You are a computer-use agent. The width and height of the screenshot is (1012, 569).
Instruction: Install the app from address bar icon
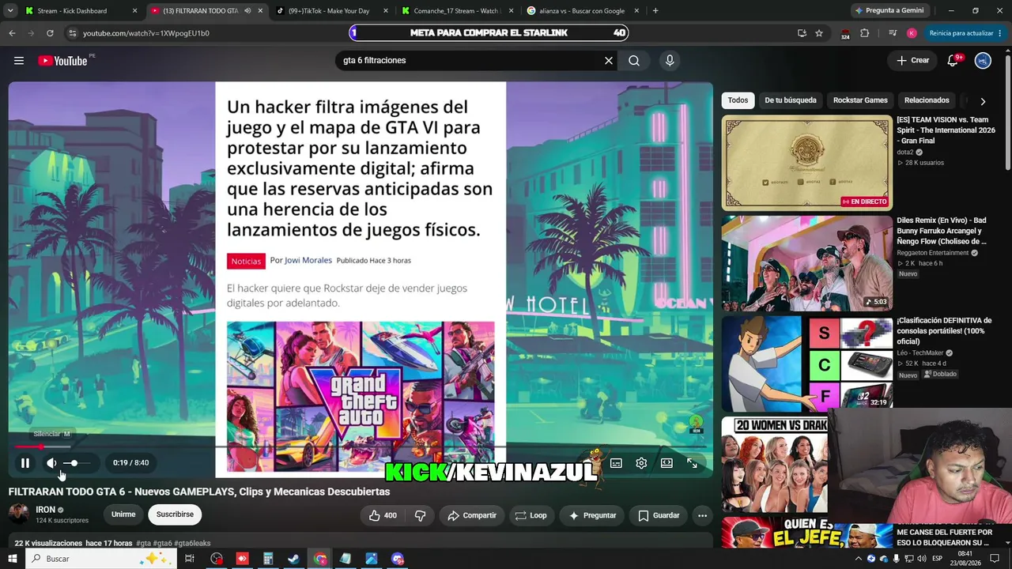click(802, 33)
